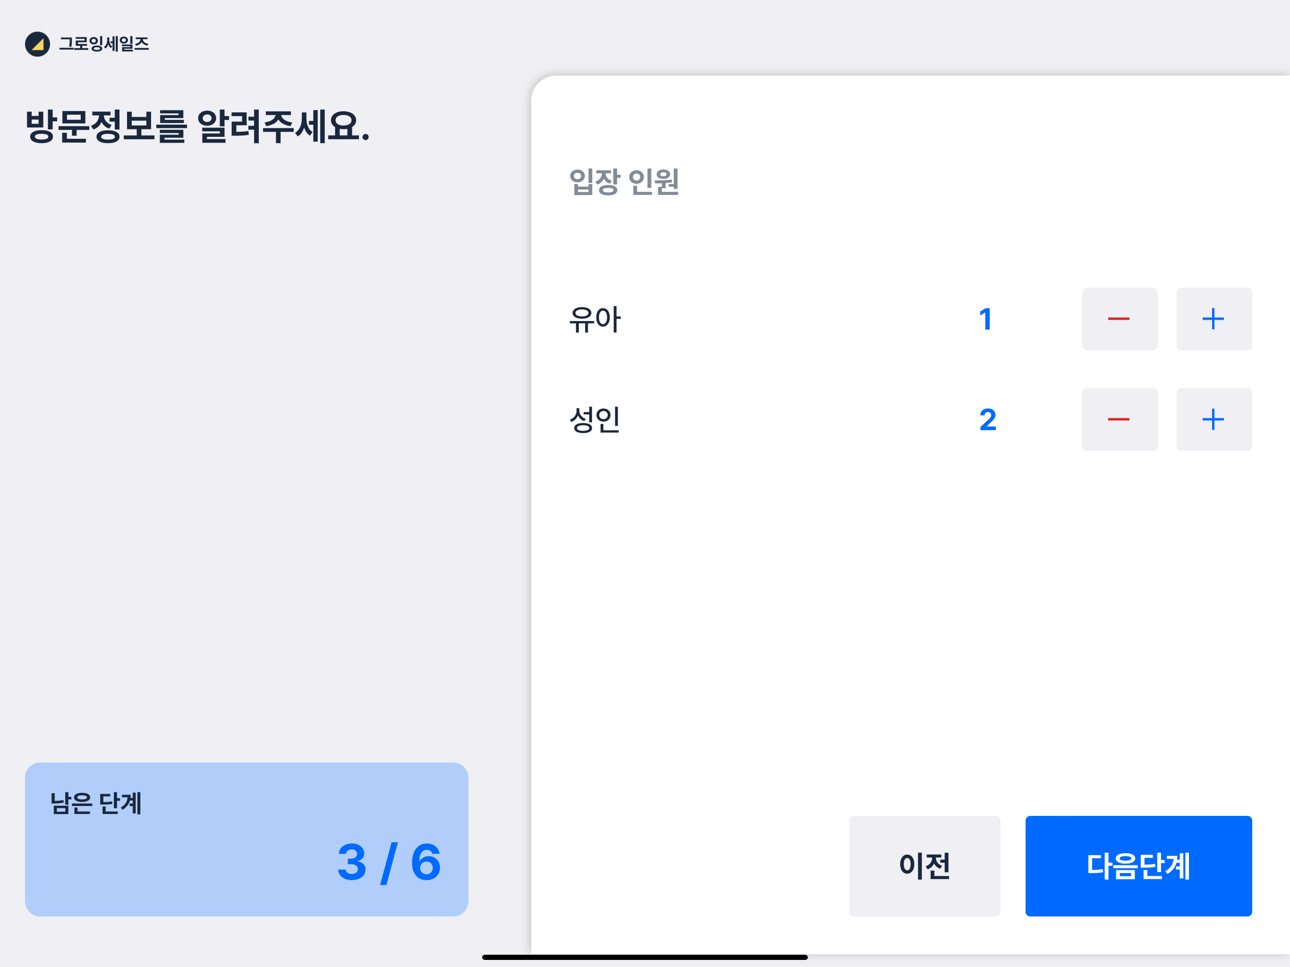Click the empty area below the 성인 row

(875, 612)
